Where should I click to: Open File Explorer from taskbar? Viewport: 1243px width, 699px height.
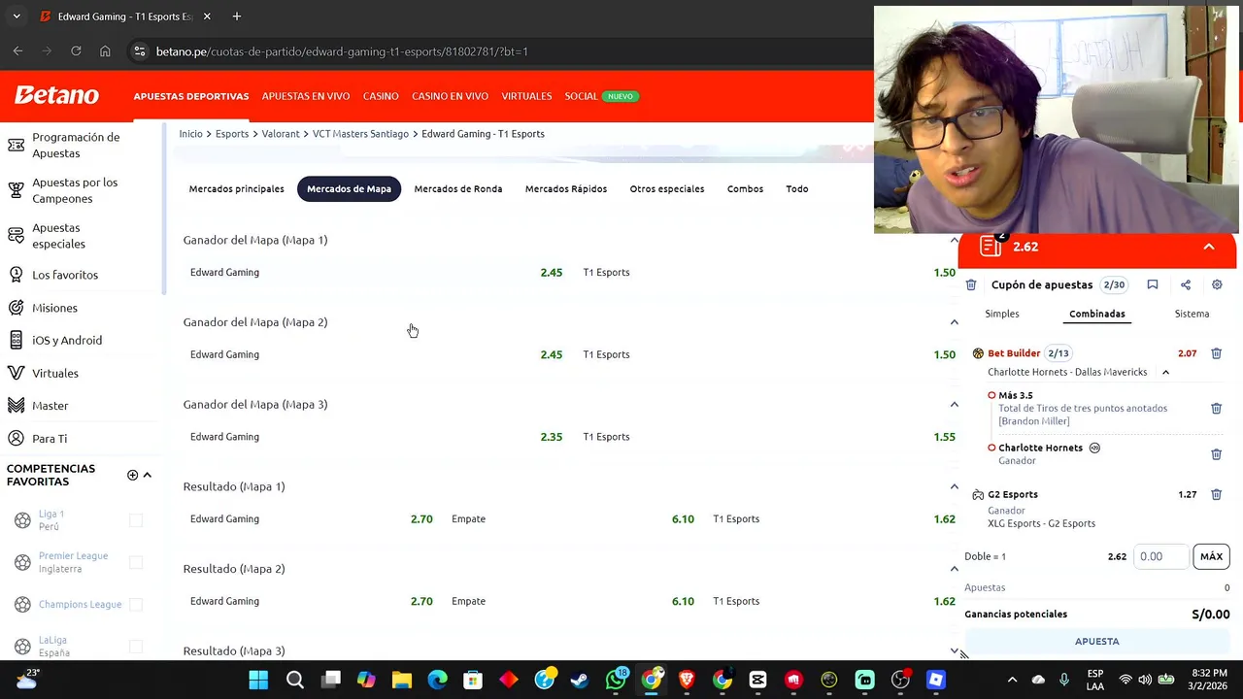pos(401,680)
